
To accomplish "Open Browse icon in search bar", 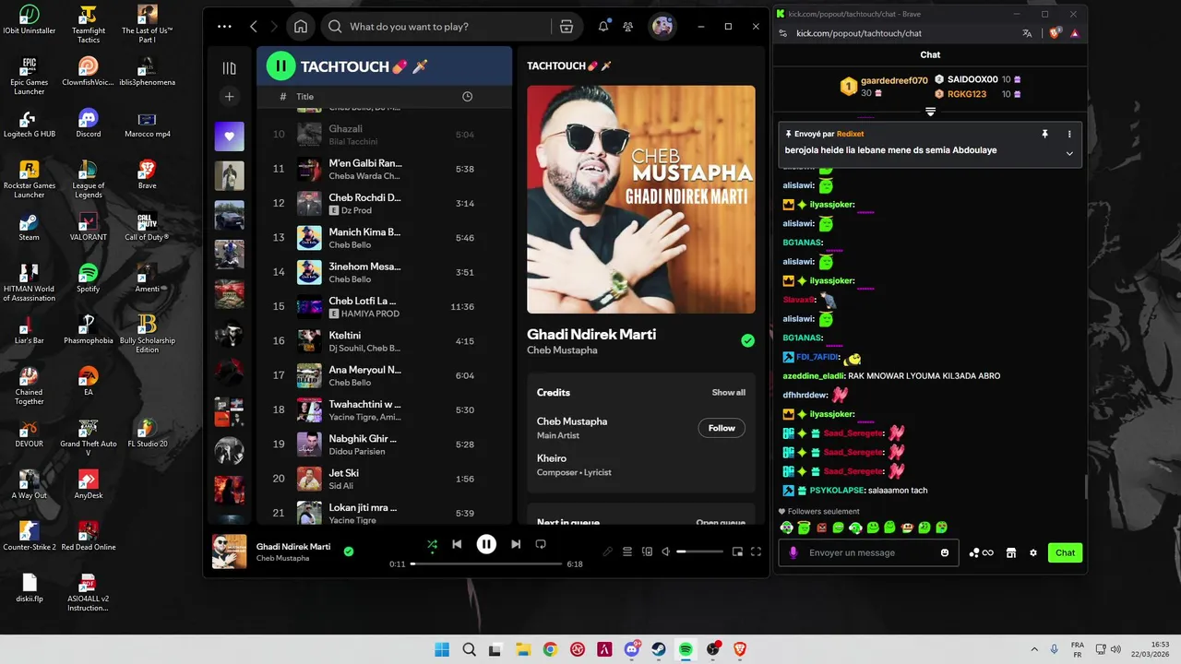I will [x=567, y=27].
